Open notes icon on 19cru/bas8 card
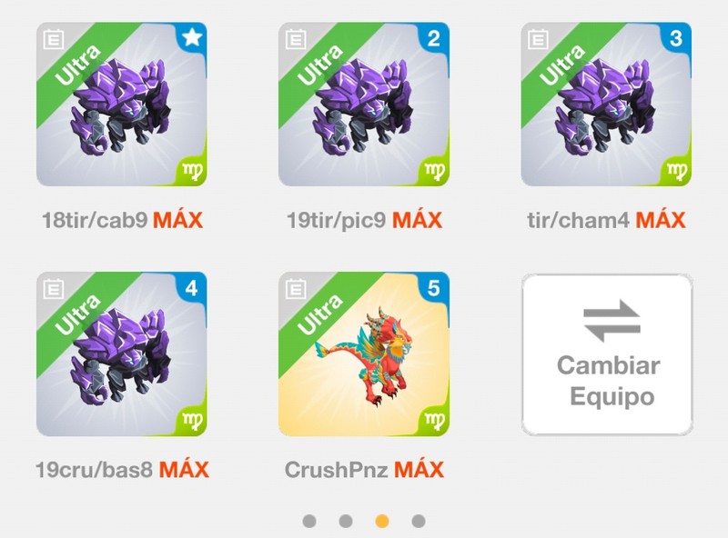This screenshot has height=538, width=728. pyautogui.click(x=54, y=289)
